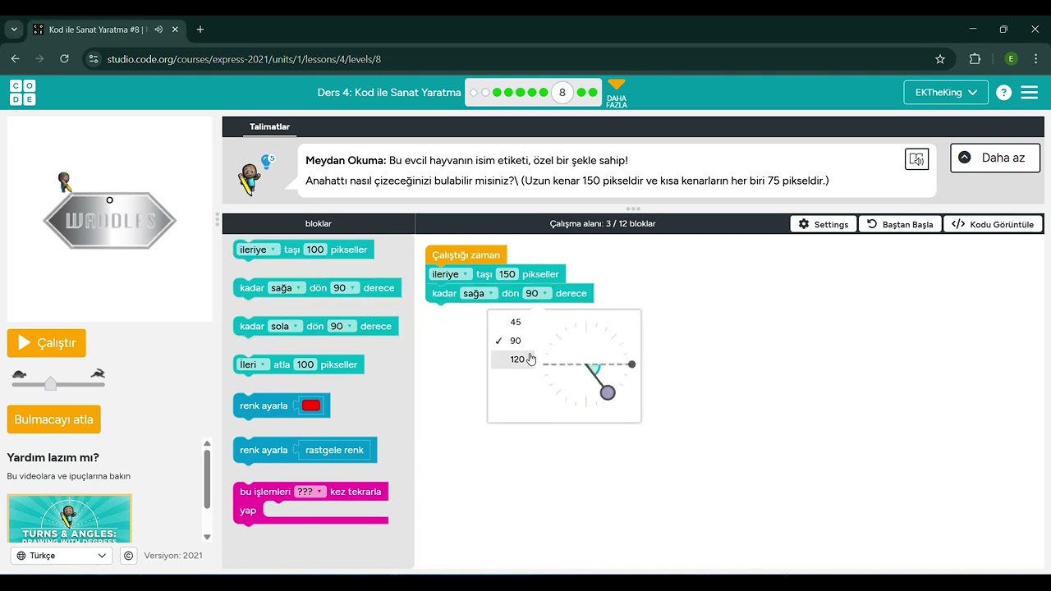Click the address bar URL
The image size is (1051, 591).
coord(244,59)
